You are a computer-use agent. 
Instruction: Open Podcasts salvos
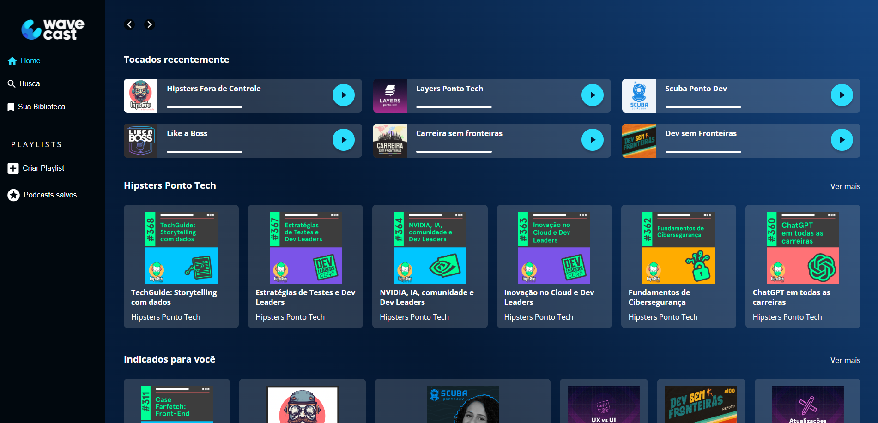point(42,195)
